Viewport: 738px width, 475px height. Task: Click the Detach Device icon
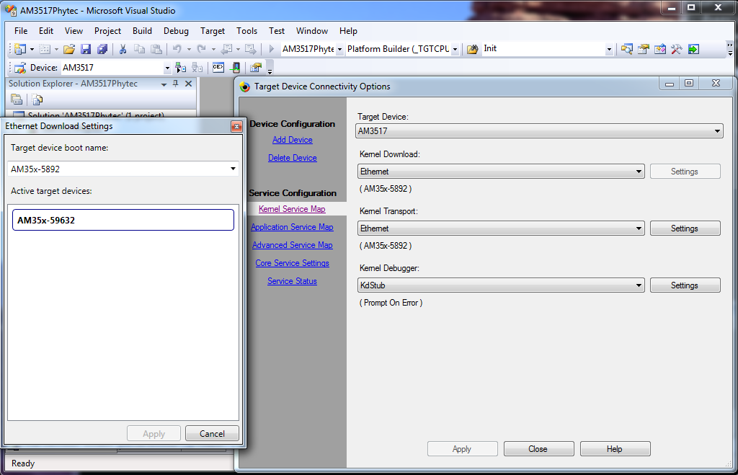pos(197,68)
